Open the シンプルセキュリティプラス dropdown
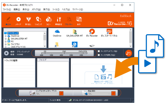This screenshot has width=166, height=105. pos(47,94)
